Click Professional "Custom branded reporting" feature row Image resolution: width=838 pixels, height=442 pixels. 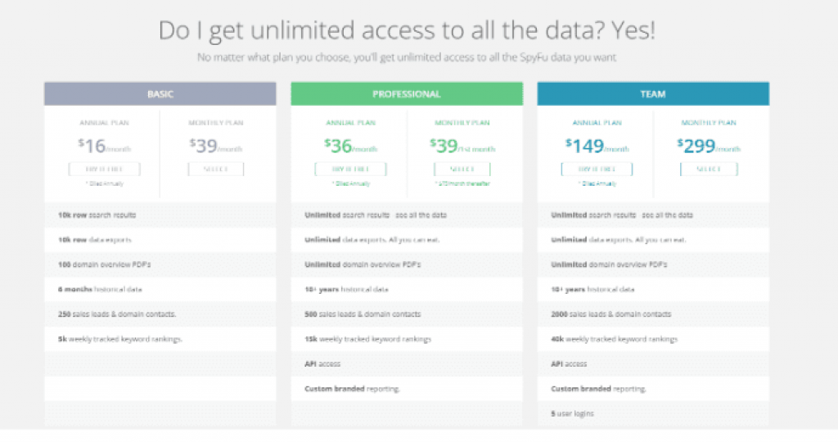click(352, 388)
